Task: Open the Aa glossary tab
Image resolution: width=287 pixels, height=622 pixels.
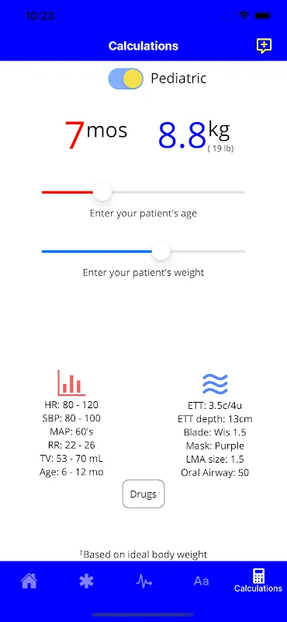Action: click(201, 581)
